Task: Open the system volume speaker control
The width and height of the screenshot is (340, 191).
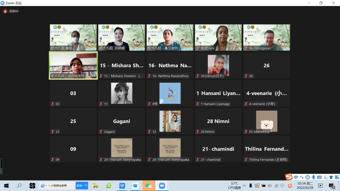Action: pyautogui.click(x=270, y=186)
